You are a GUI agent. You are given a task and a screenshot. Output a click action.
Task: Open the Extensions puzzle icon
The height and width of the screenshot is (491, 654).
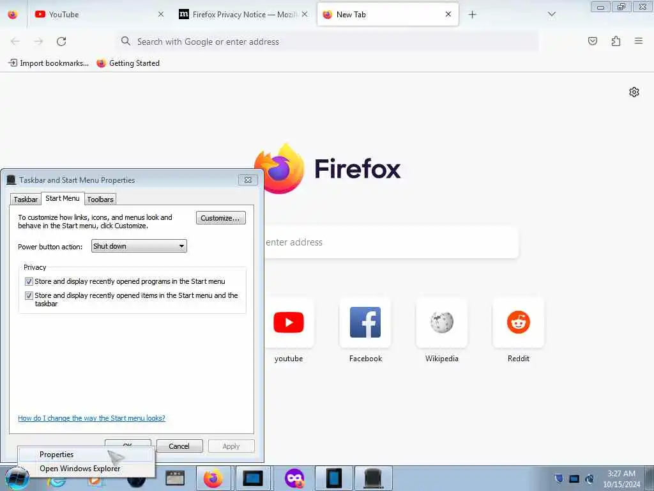[616, 41]
